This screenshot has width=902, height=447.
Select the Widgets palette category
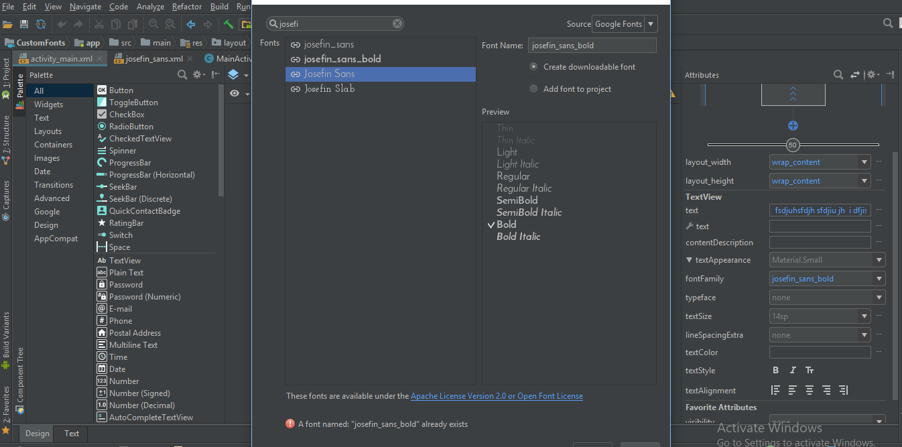pos(49,105)
